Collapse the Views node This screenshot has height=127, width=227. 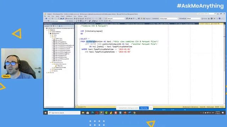point(50,37)
